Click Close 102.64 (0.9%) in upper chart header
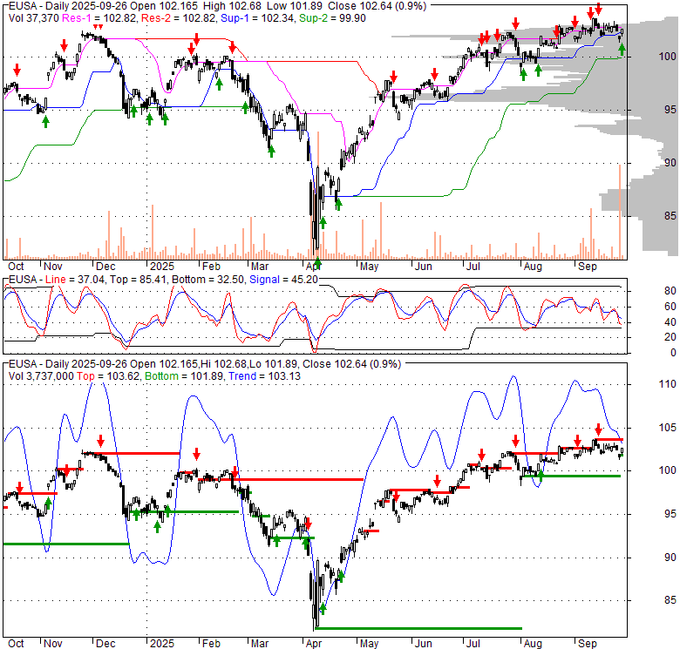Image resolution: width=680 pixels, height=649 pixels. click(x=377, y=6)
